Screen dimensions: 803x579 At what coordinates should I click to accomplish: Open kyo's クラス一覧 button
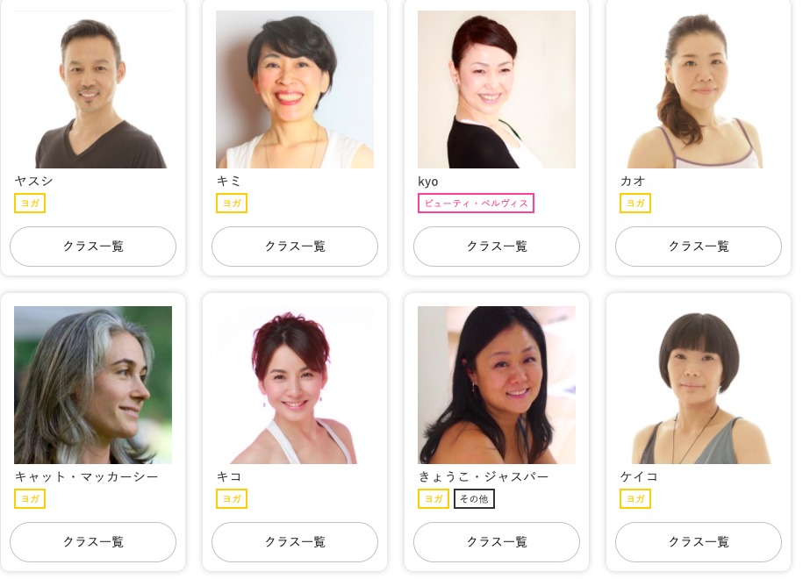tap(496, 247)
